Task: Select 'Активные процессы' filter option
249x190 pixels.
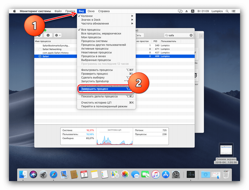Action: (x=95, y=49)
